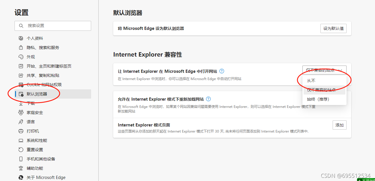The width and height of the screenshot is (375, 181).
Task: Click the share icon for 共享、复制和粘贴
Action: [x=21, y=75]
